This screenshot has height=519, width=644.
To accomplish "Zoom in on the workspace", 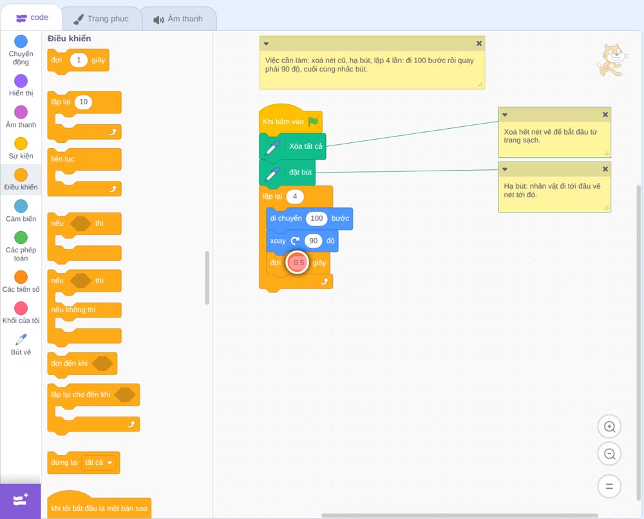I will point(609,427).
